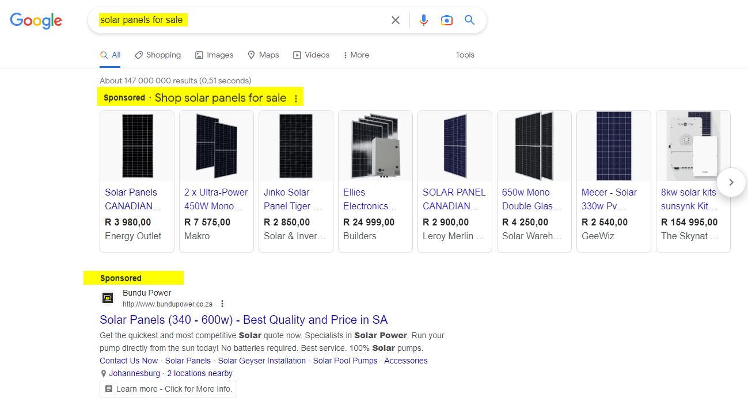Open the Shopping tab

(x=158, y=55)
